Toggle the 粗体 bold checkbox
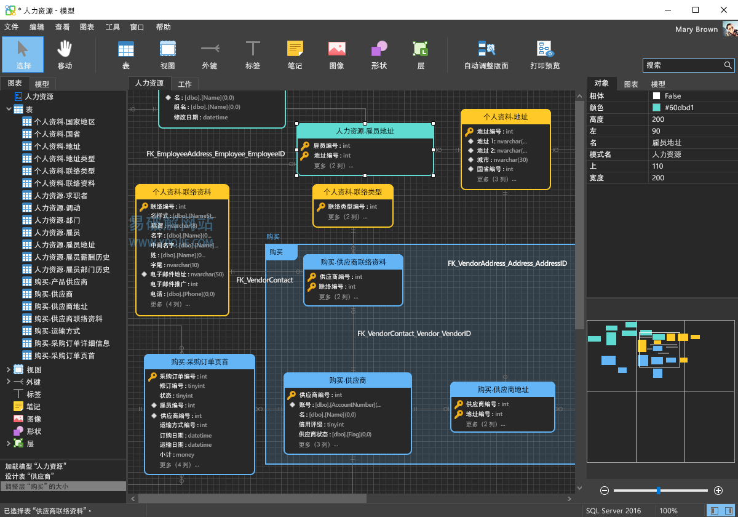This screenshot has height=517, width=738. point(656,96)
